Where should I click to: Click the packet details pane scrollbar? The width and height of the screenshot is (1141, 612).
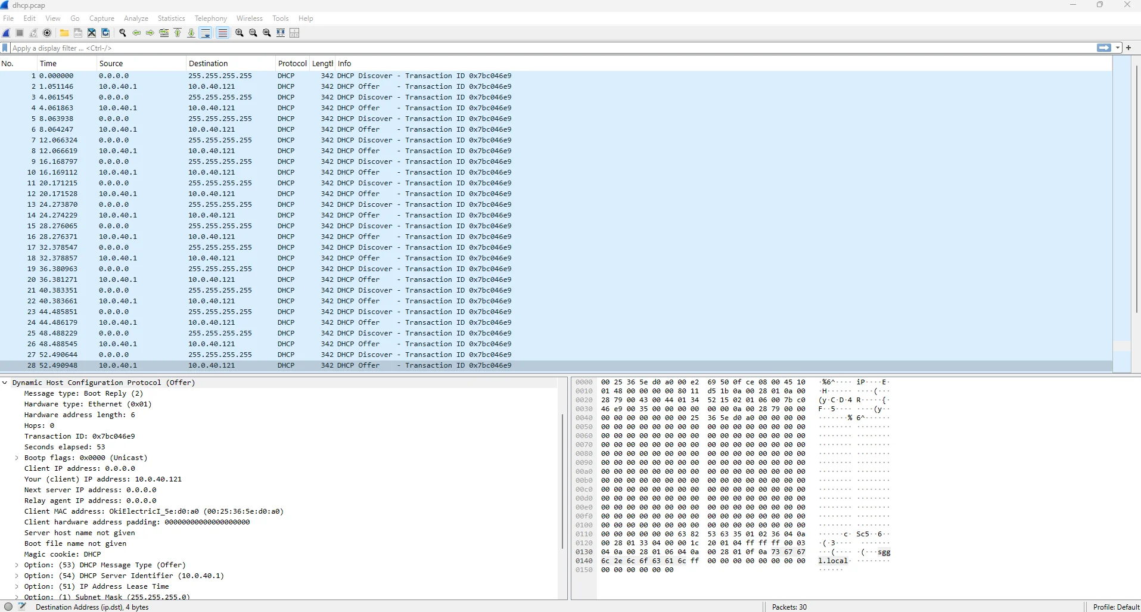[x=562, y=481]
